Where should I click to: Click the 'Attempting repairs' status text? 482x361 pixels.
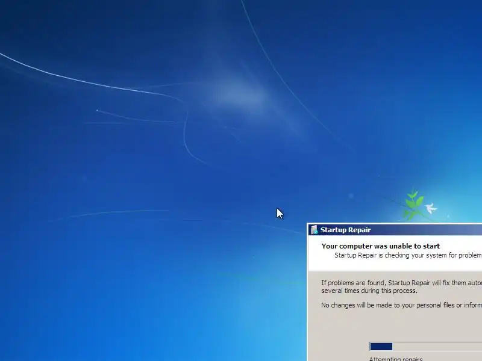coord(396,359)
